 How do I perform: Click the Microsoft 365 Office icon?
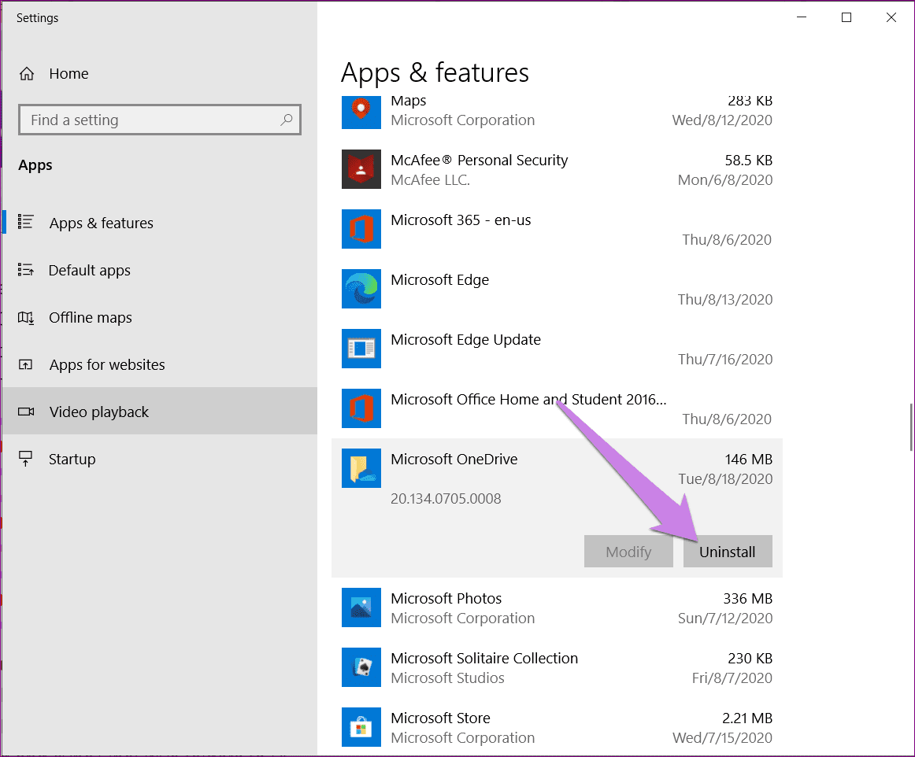(361, 229)
